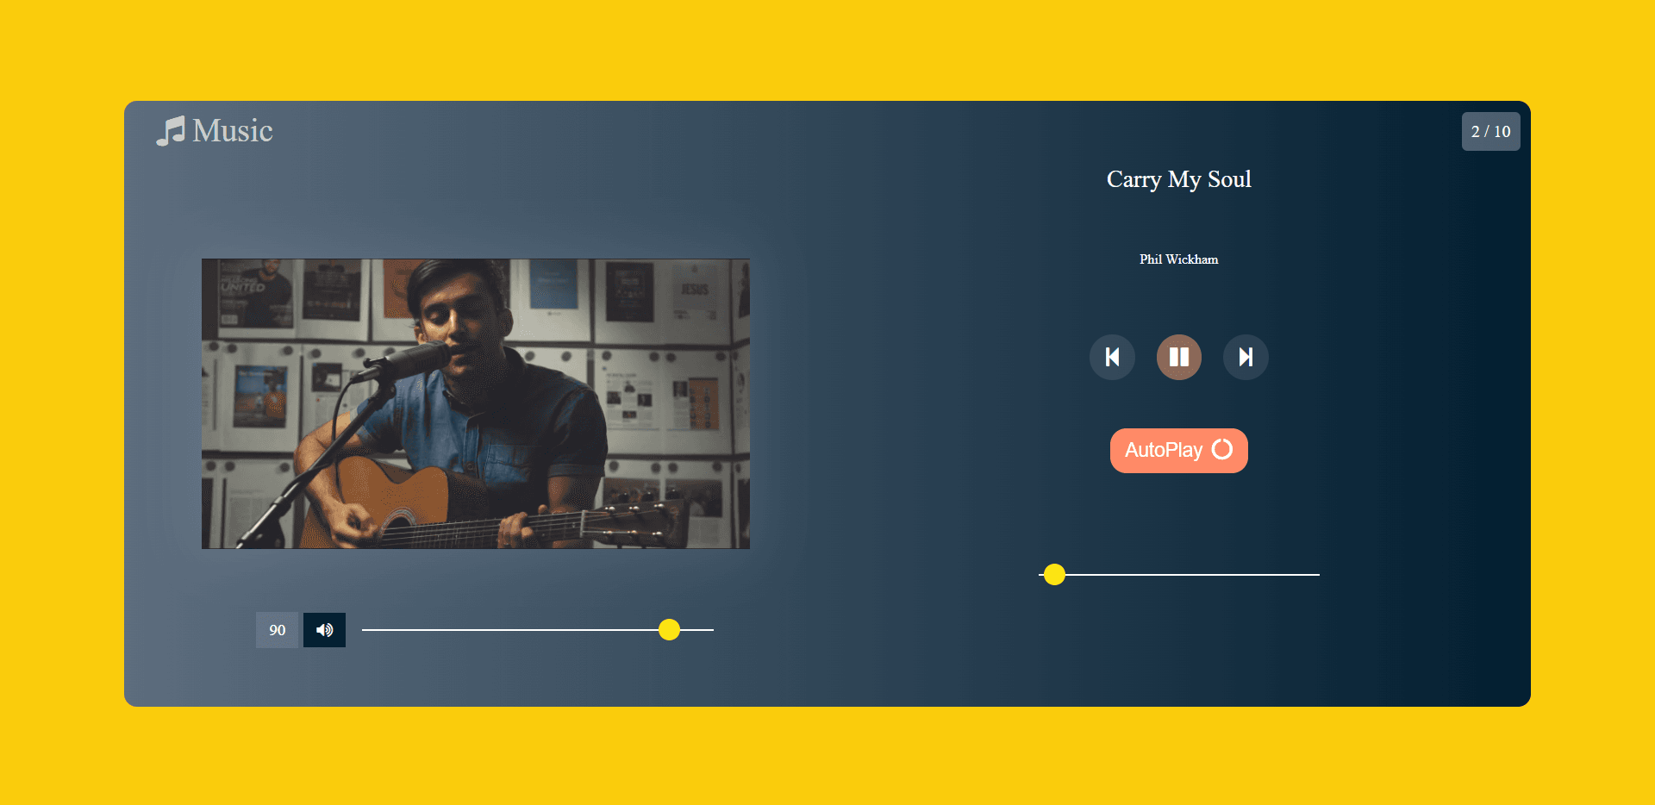Click the 2 / 10 track counter
Image resolution: width=1655 pixels, height=805 pixels.
pyautogui.click(x=1491, y=132)
